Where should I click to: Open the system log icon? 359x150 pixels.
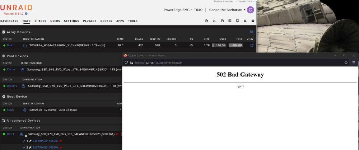click(x=245, y=21)
